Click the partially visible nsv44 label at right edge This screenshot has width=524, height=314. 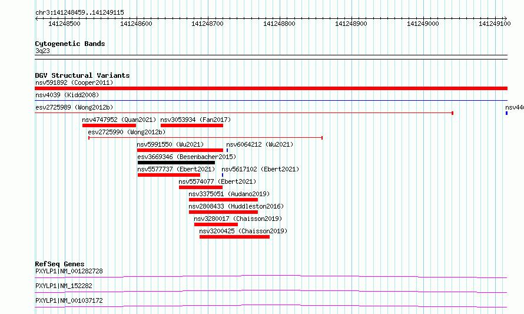tap(515, 107)
